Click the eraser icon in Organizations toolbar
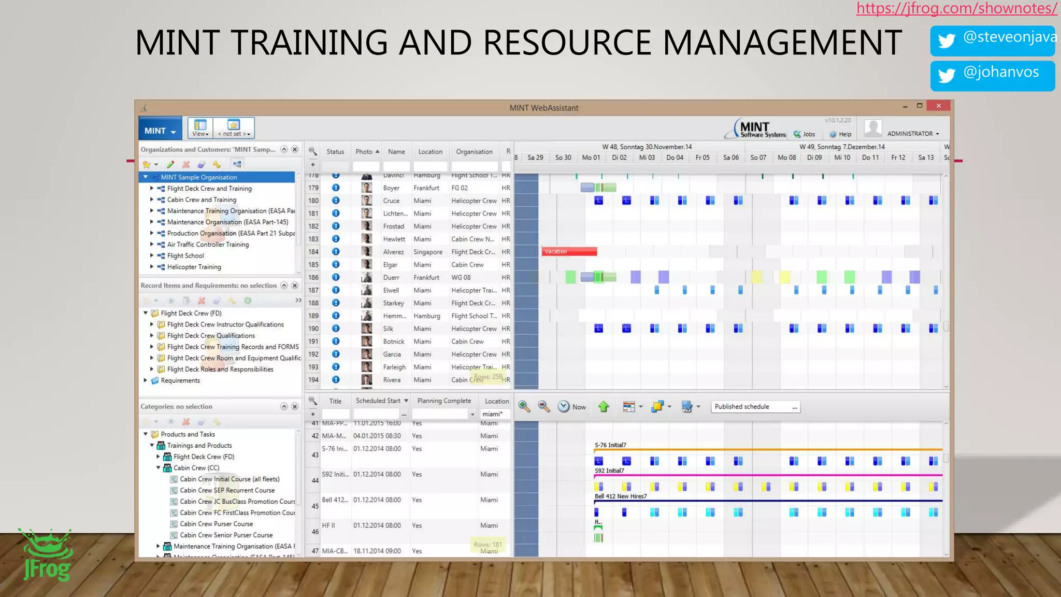 (x=201, y=165)
